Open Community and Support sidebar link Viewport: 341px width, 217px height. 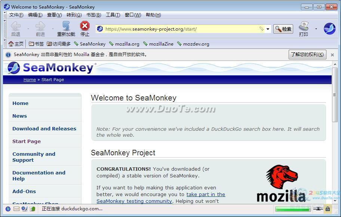point(34,157)
